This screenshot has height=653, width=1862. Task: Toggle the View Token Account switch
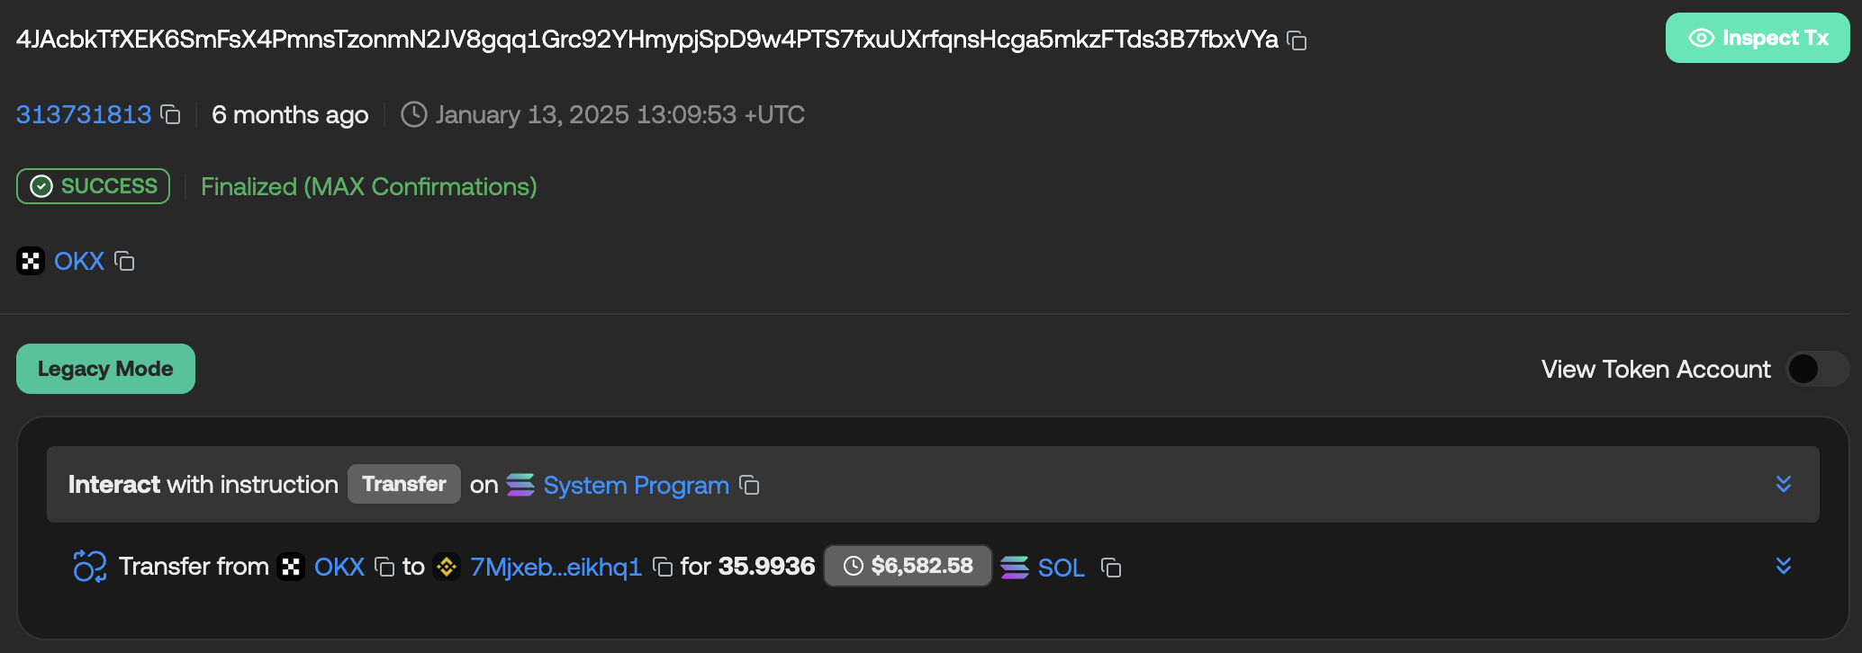coord(1817,369)
